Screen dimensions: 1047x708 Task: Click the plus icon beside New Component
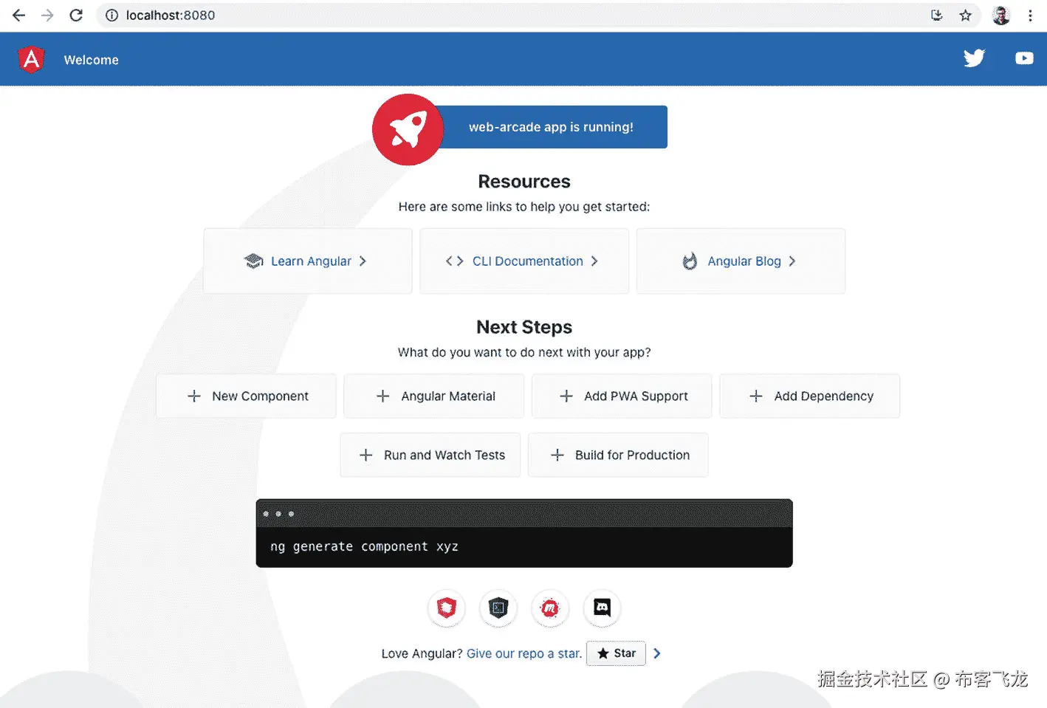[194, 396]
